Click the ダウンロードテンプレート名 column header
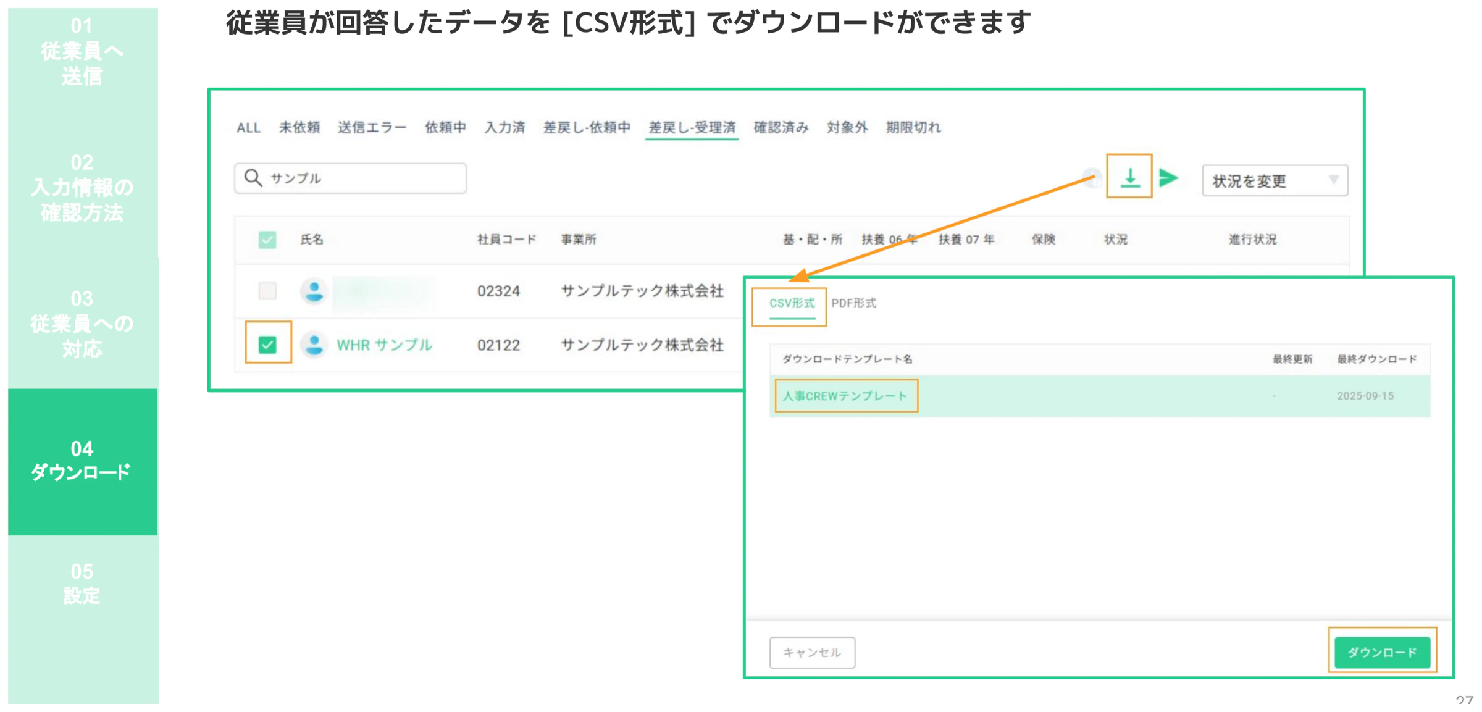1482x712 pixels. click(x=847, y=359)
